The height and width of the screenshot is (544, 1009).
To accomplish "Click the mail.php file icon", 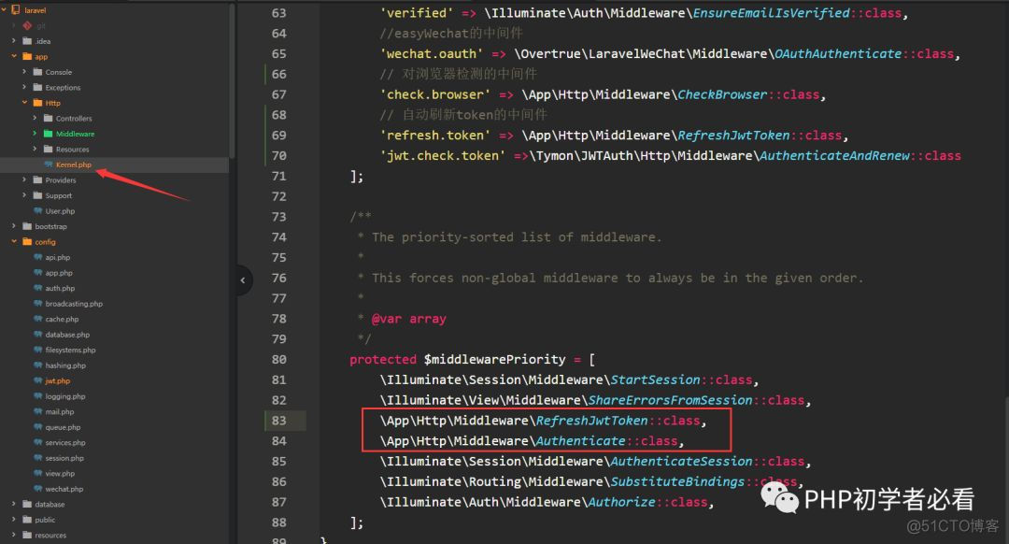I will pyautogui.click(x=38, y=411).
